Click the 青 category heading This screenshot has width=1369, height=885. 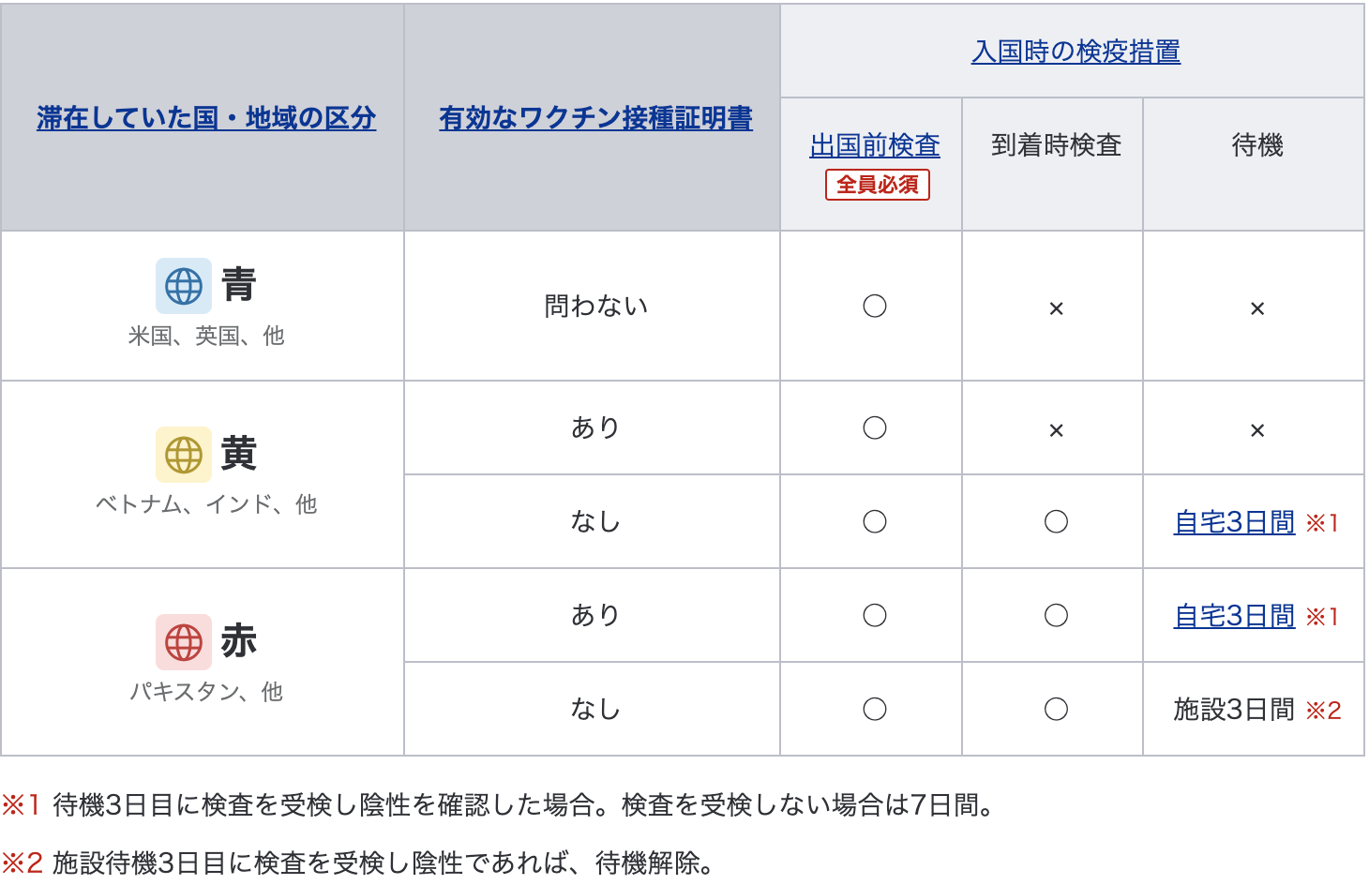239,284
